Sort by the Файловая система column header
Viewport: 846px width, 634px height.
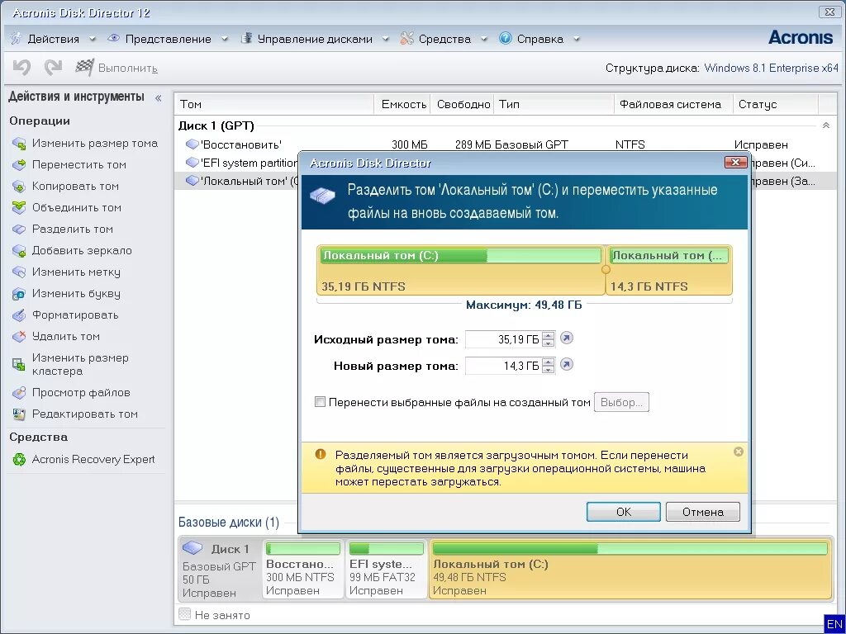click(673, 104)
